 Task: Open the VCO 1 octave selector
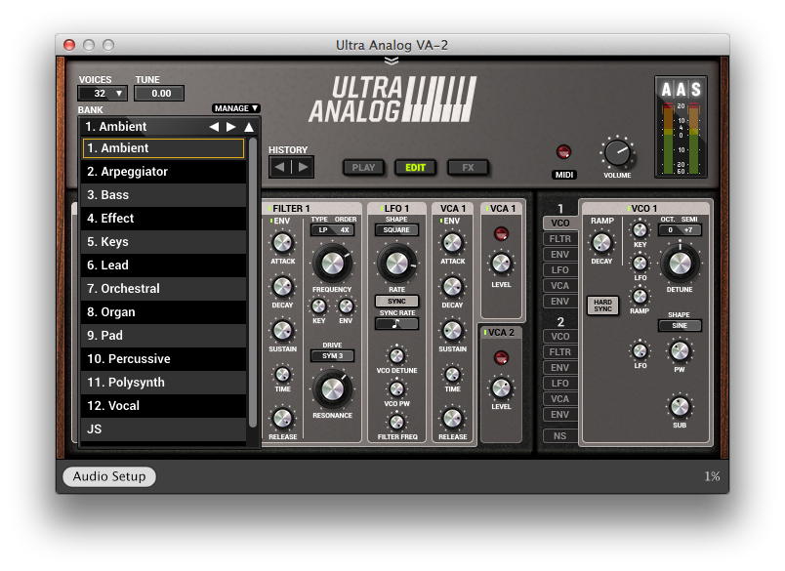click(x=670, y=230)
